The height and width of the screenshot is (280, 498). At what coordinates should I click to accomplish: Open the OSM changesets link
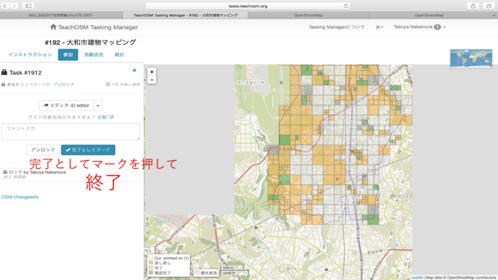coord(20,197)
